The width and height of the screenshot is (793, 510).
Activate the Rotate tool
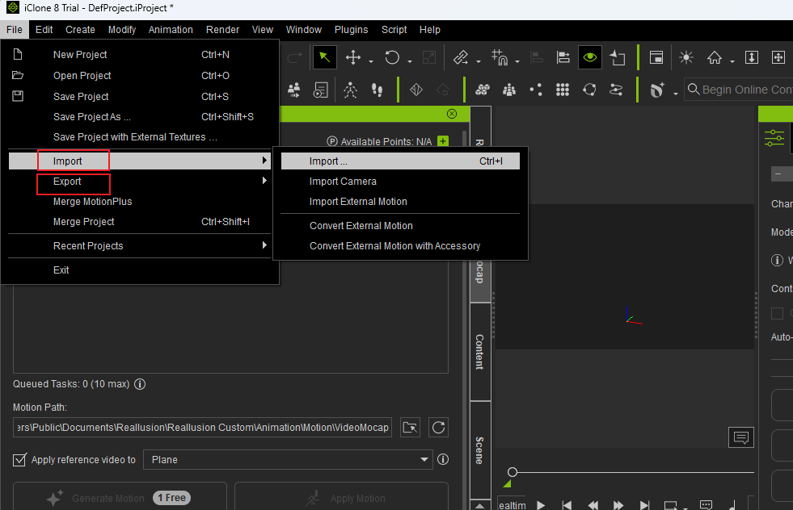[x=392, y=57]
